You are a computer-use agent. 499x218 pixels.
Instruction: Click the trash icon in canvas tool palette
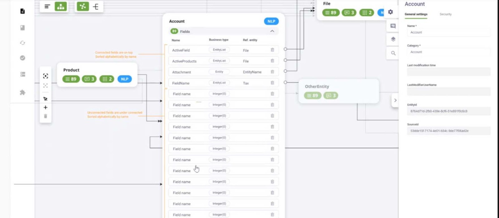tap(46, 116)
